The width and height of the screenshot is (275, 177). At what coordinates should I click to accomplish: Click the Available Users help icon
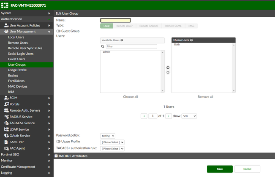(x=122, y=40)
